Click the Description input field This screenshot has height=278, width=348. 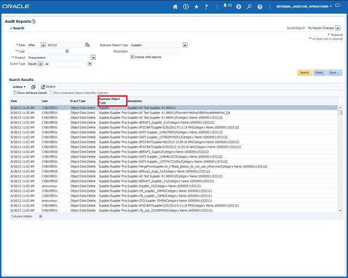(x=154, y=51)
